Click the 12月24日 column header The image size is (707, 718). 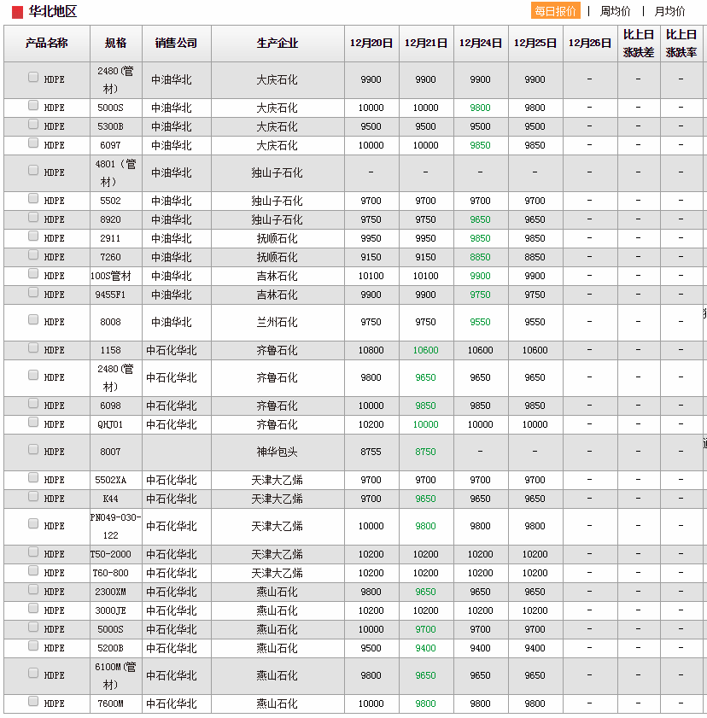pos(481,44)
